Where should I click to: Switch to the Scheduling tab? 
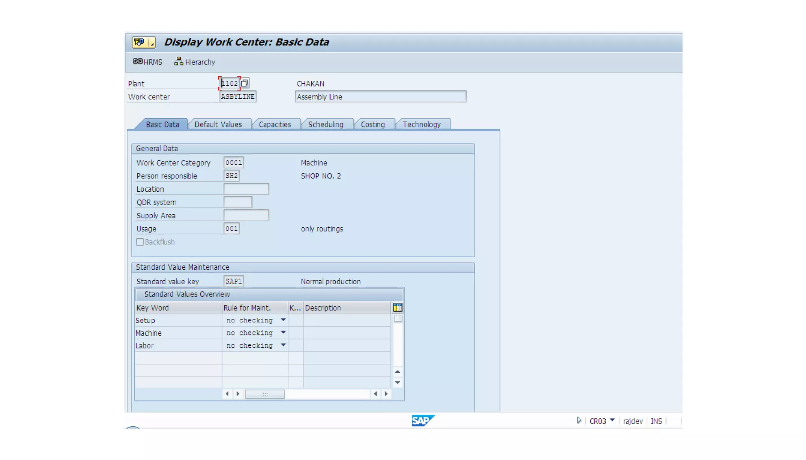[325, 124]
